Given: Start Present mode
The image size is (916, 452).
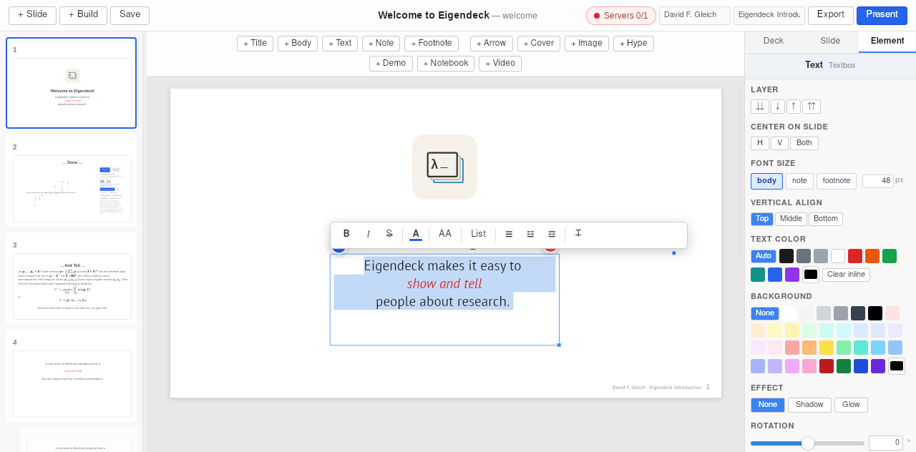Looking at the screenshot, I should coord(882,15).
